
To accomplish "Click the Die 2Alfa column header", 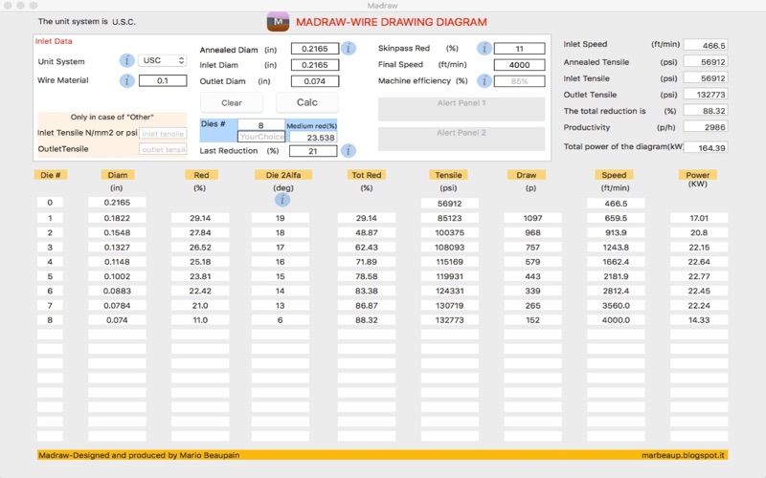I will [x=282, y=175].
